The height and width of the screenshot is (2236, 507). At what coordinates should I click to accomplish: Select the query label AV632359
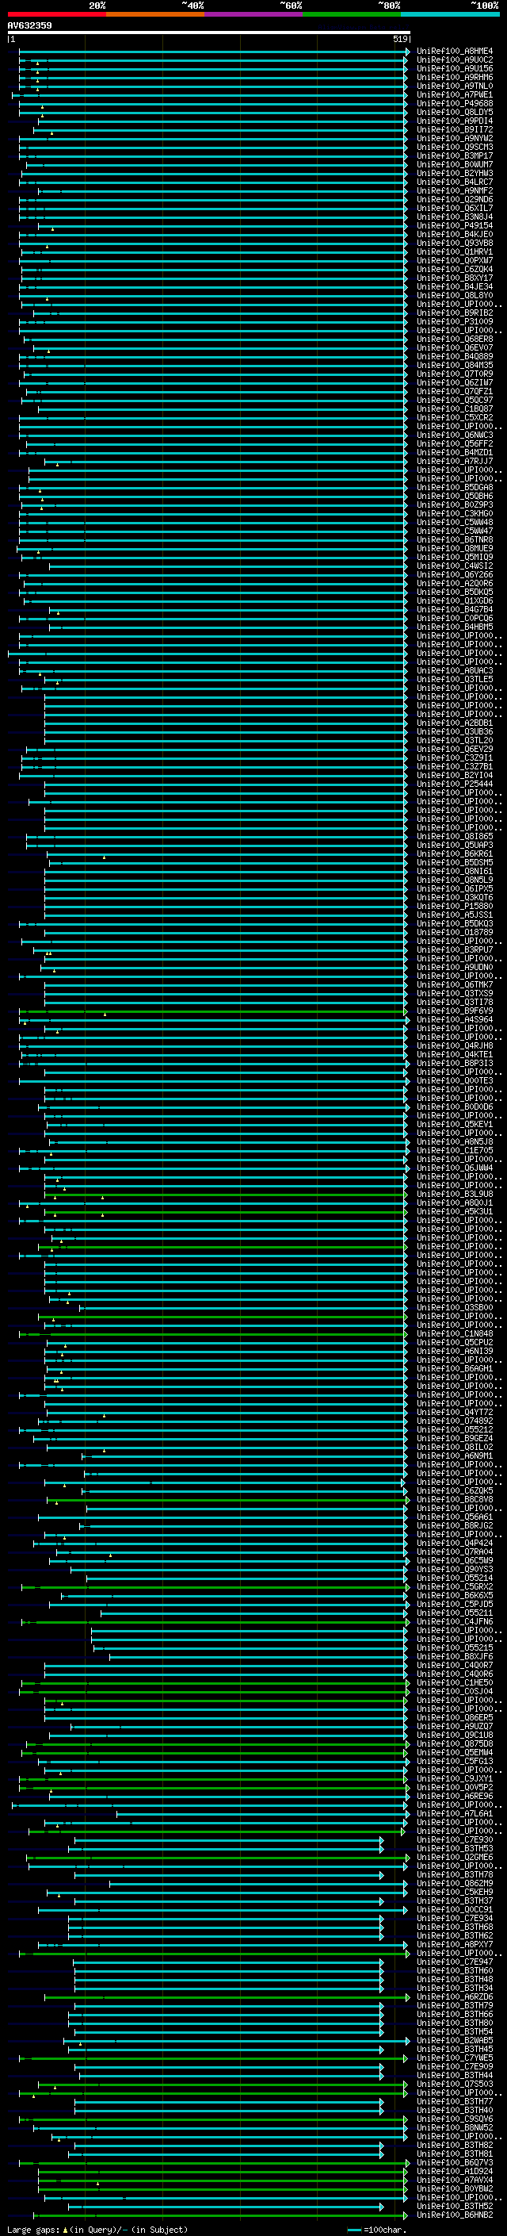29,25
